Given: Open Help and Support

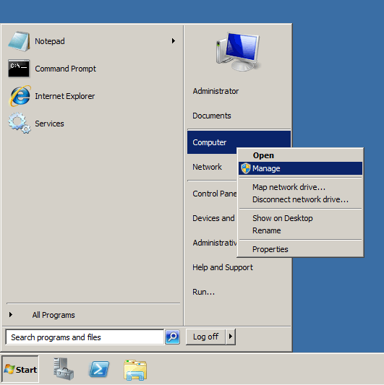Looking at the screenshot, I should [223, 267].
